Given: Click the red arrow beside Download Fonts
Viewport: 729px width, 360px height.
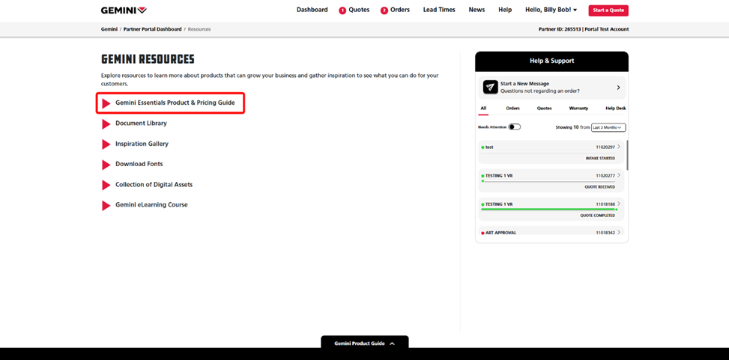Looking at the screenshot, I should (x=106, y=165).
